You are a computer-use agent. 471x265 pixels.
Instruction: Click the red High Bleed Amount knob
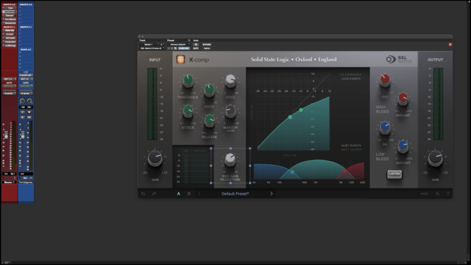pyautogui.click(x=403, y=99)
